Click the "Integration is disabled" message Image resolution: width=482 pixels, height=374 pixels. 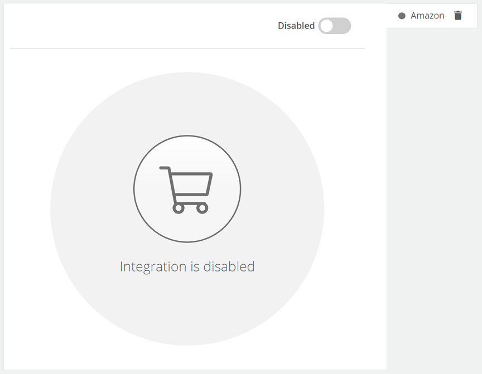tap(187, 266)
